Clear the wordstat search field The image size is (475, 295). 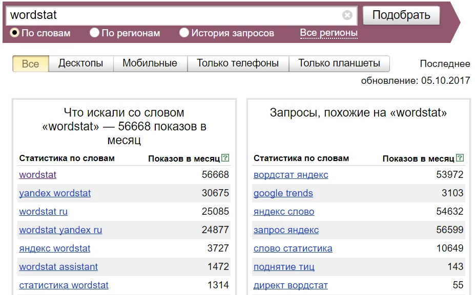[347, 15]
